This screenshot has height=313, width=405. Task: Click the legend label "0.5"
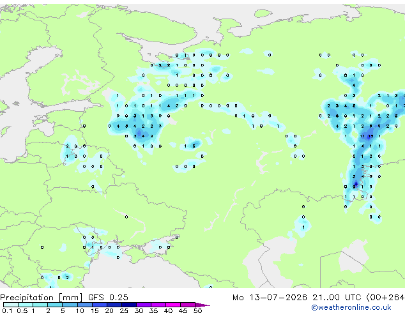pos(22,310)
